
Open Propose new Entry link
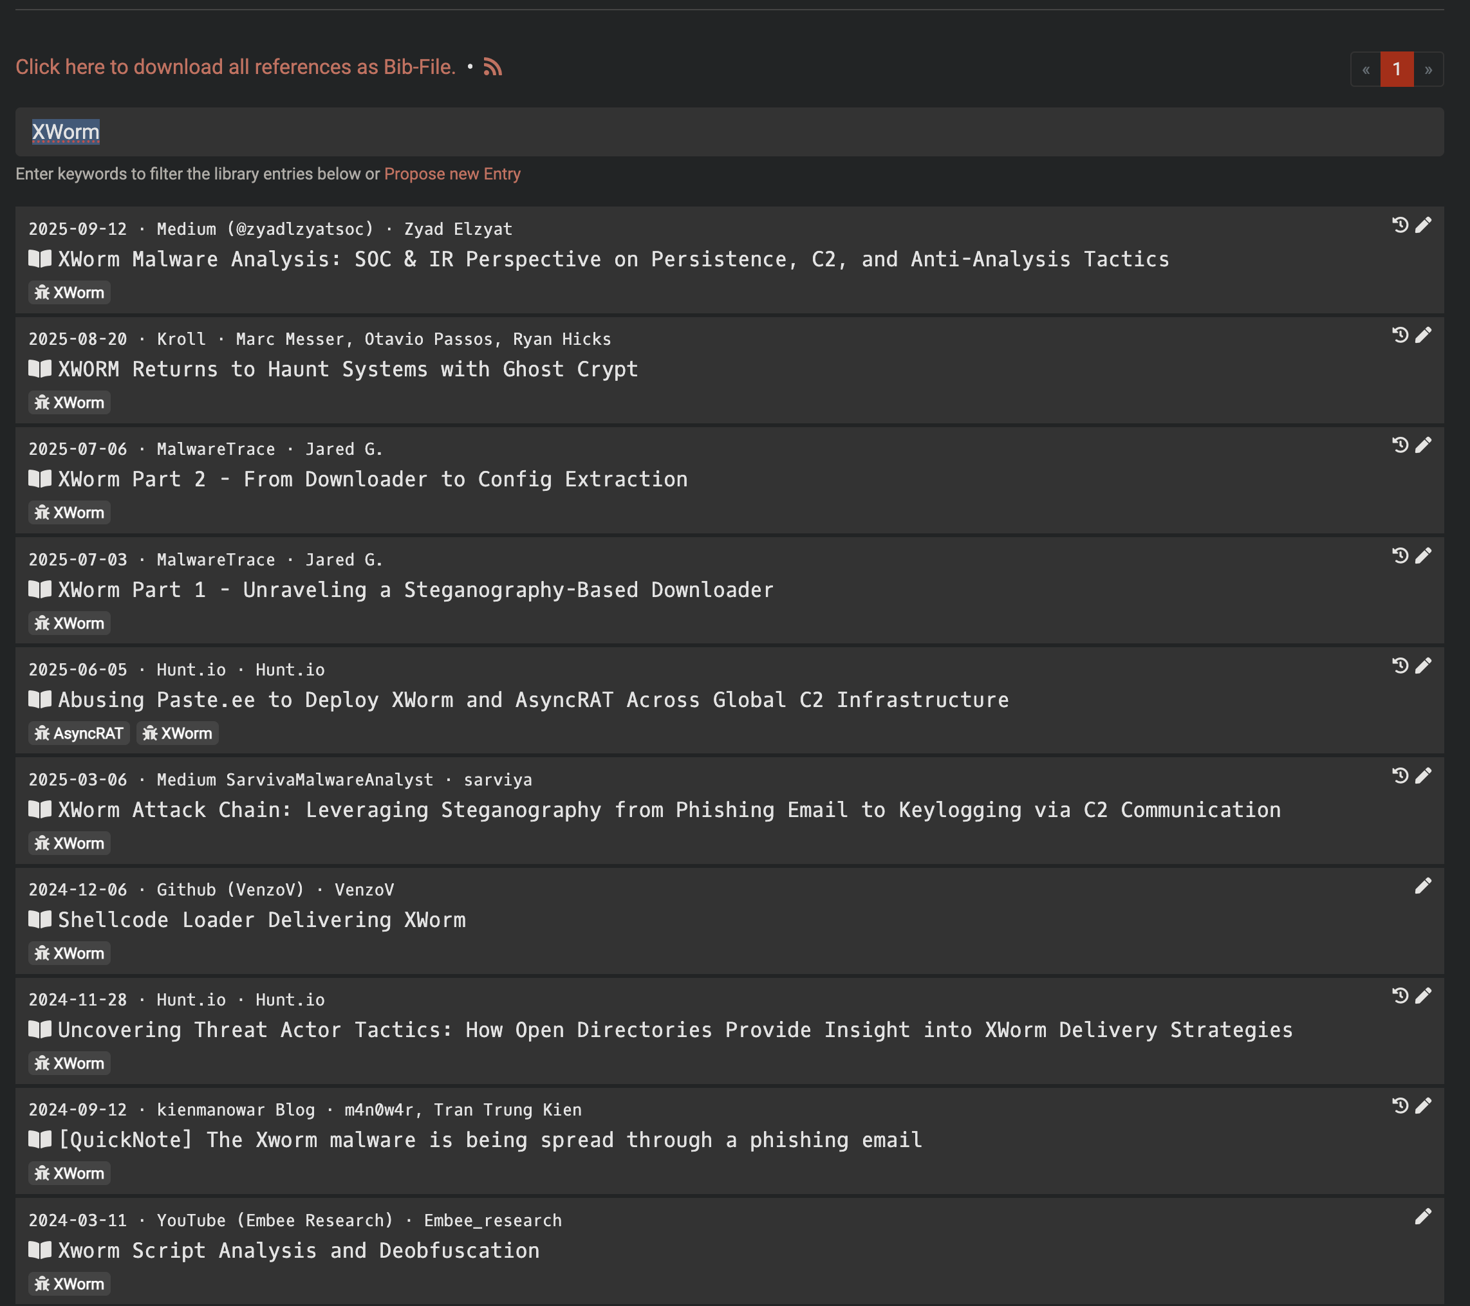pyautogui.click(x=452, y=174)
